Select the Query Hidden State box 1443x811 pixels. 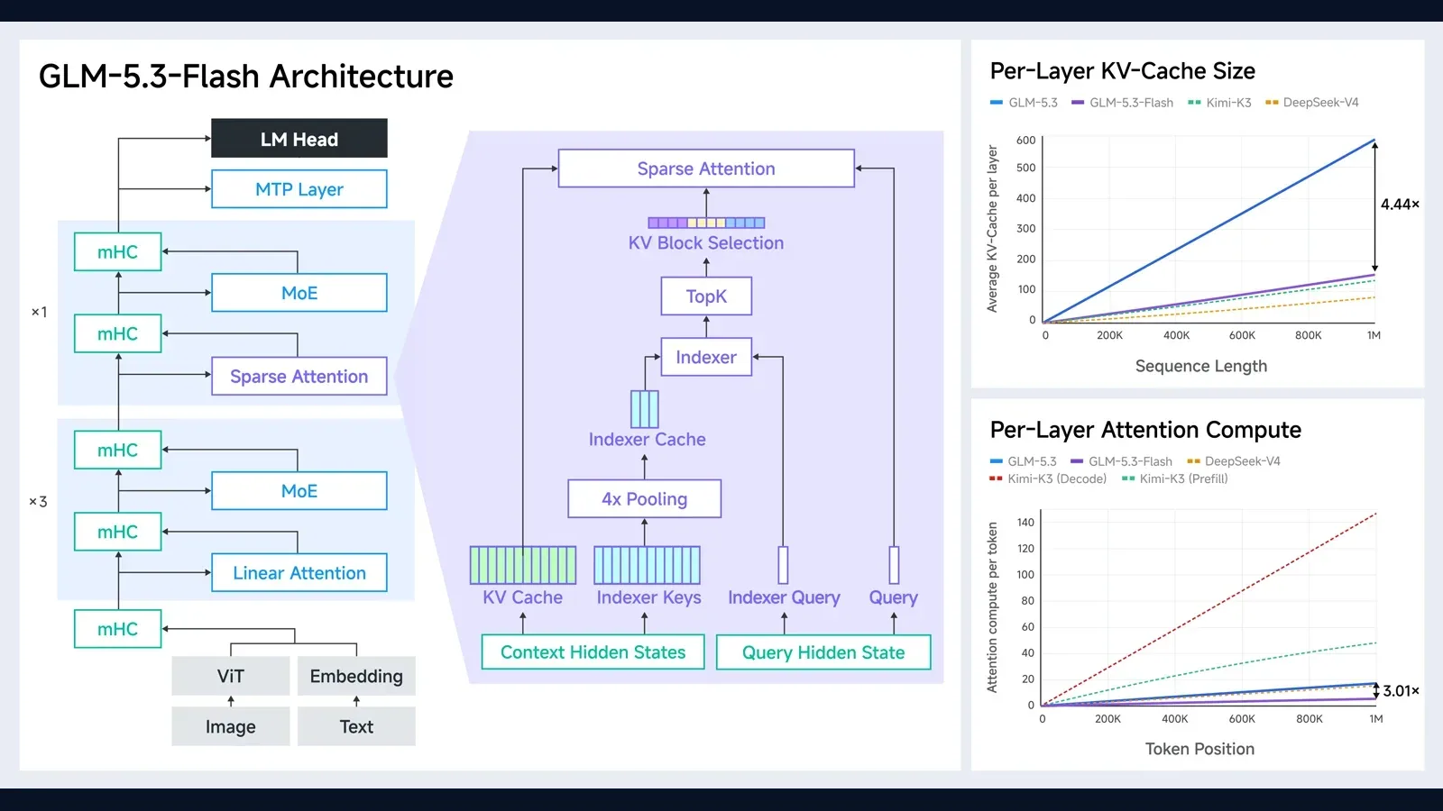(823, 652)
